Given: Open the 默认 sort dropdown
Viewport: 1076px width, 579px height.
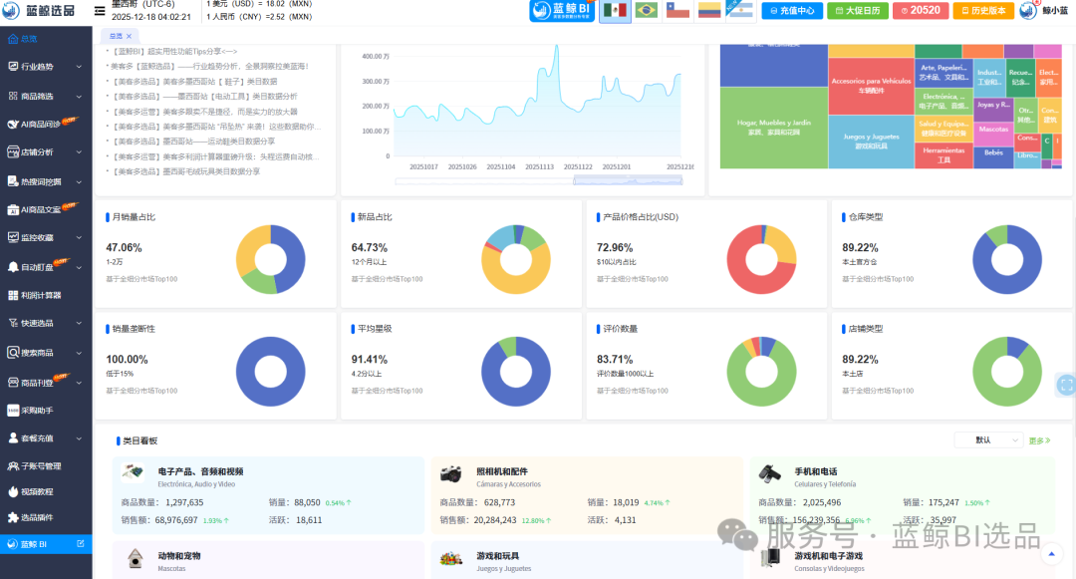Looking at the screenshot, I should pyautogui.click(x=988, y=439).
